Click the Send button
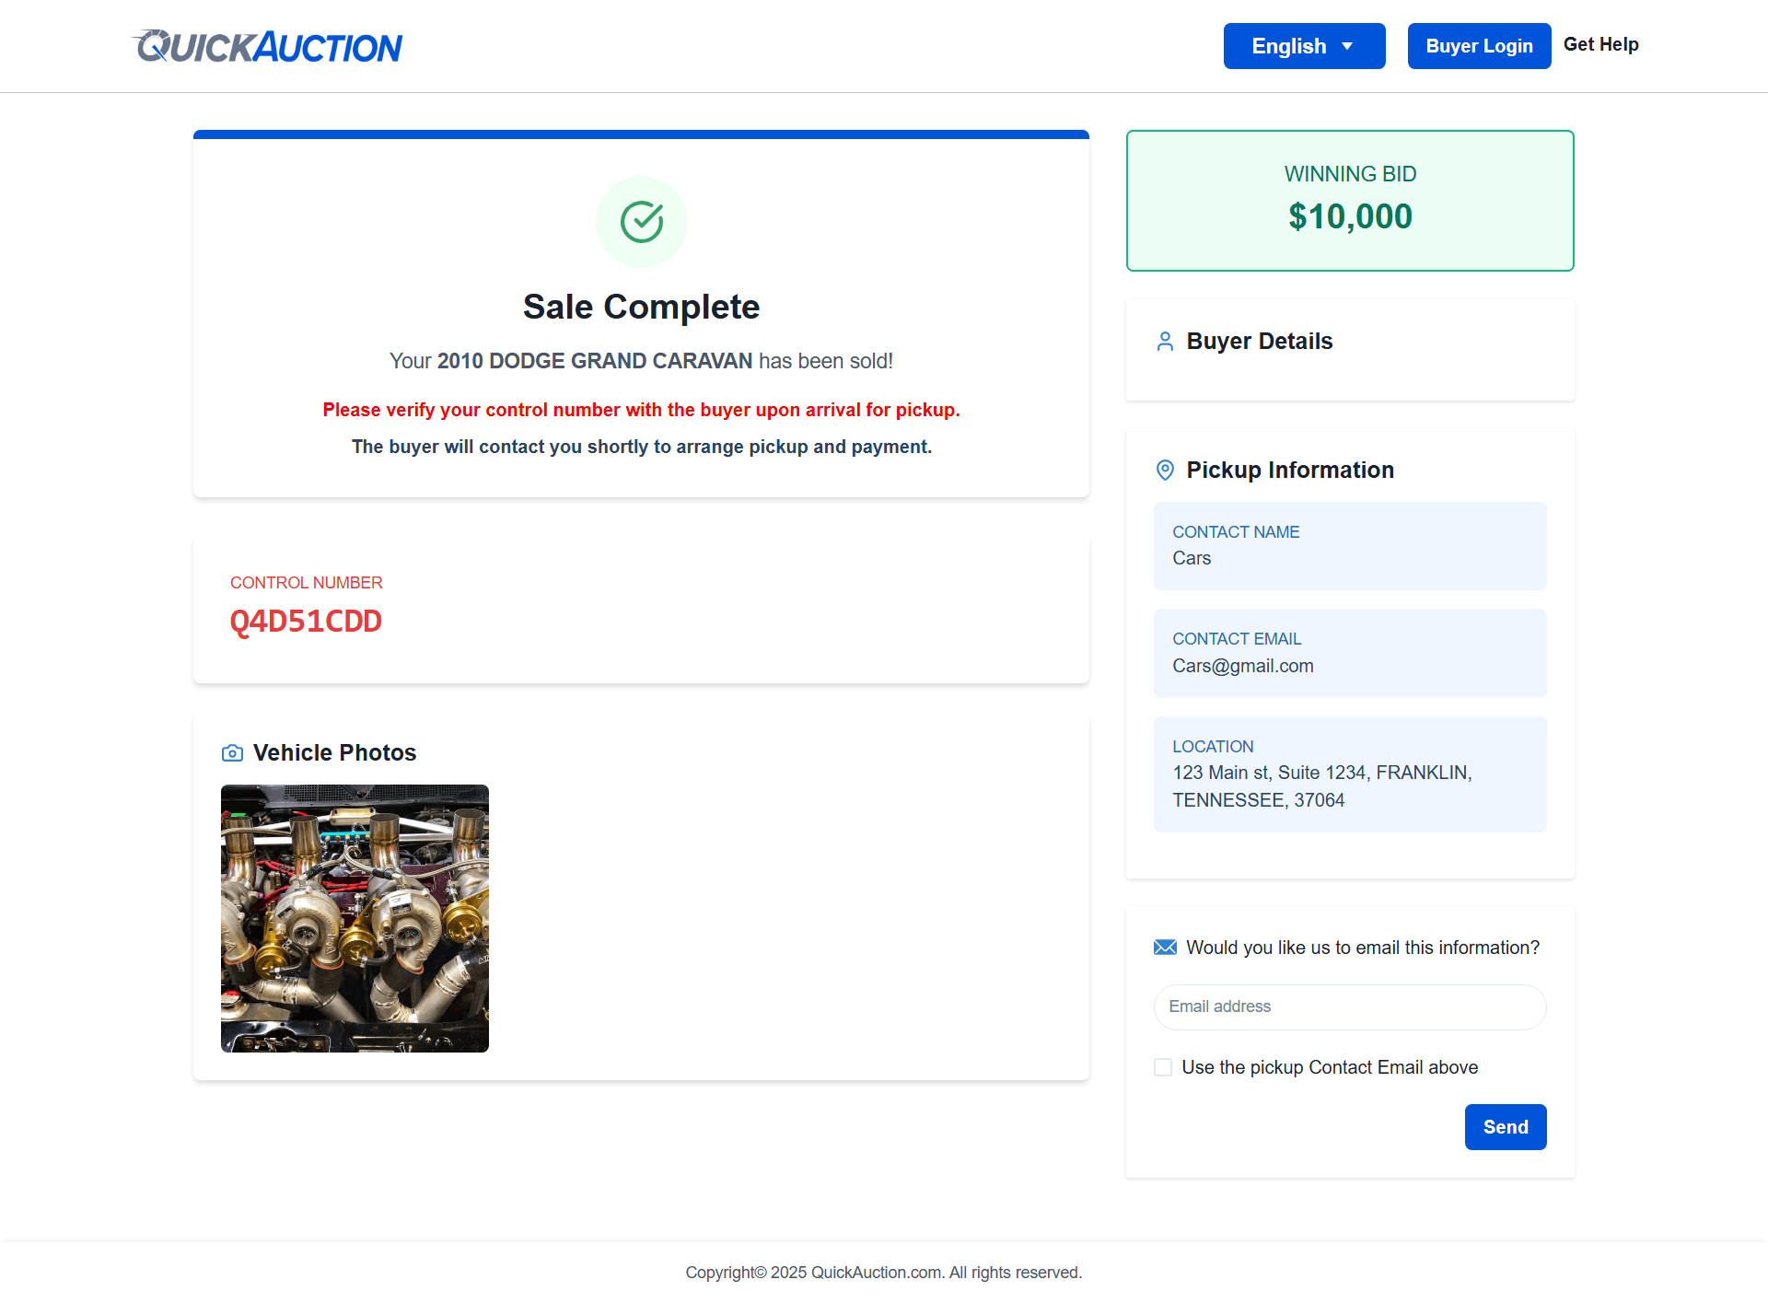 tap(1505, 1126)
